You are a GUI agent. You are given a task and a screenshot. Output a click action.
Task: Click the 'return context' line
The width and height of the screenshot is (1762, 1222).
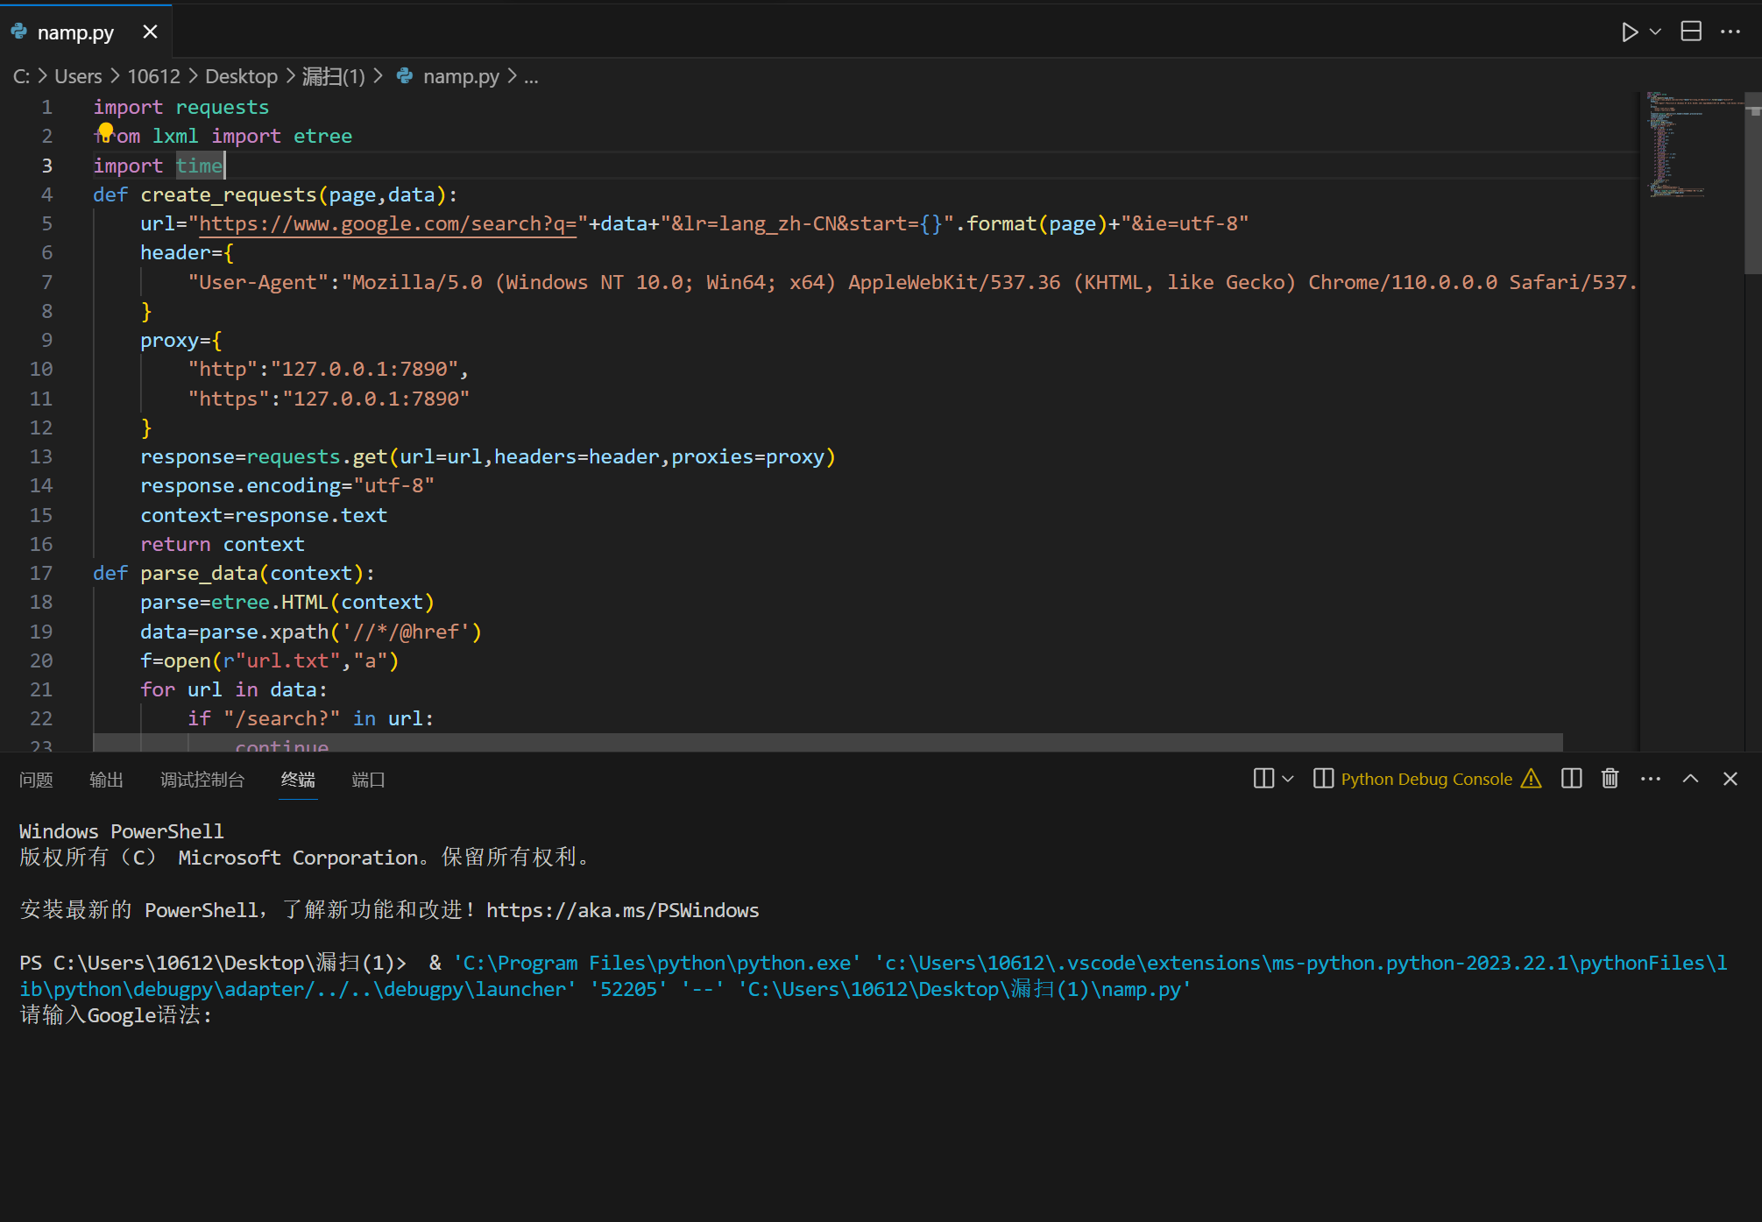click(x=223, y=544)
